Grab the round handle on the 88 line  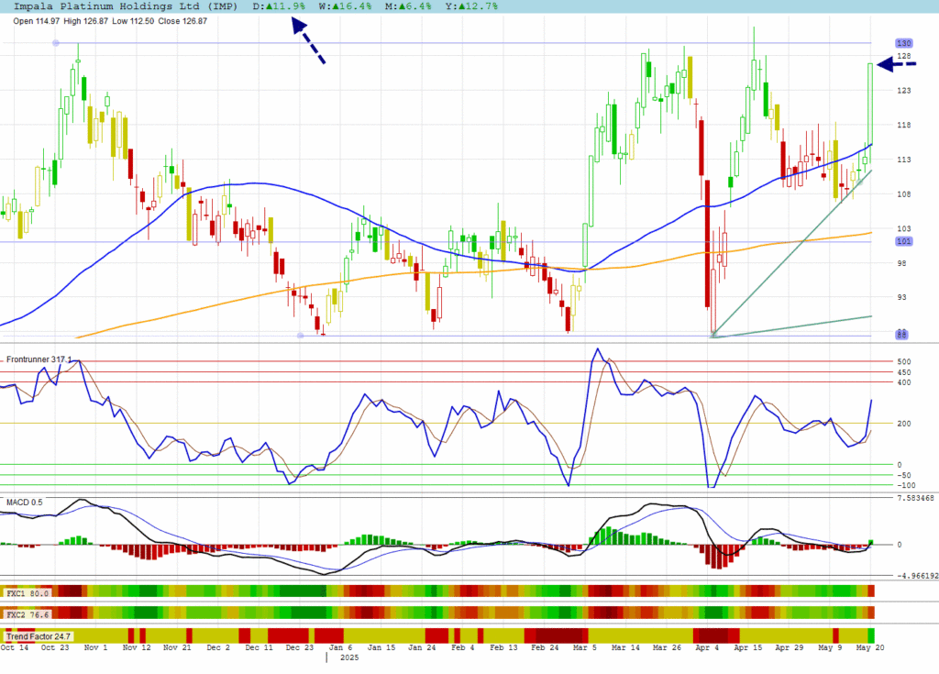coord(301,336)
